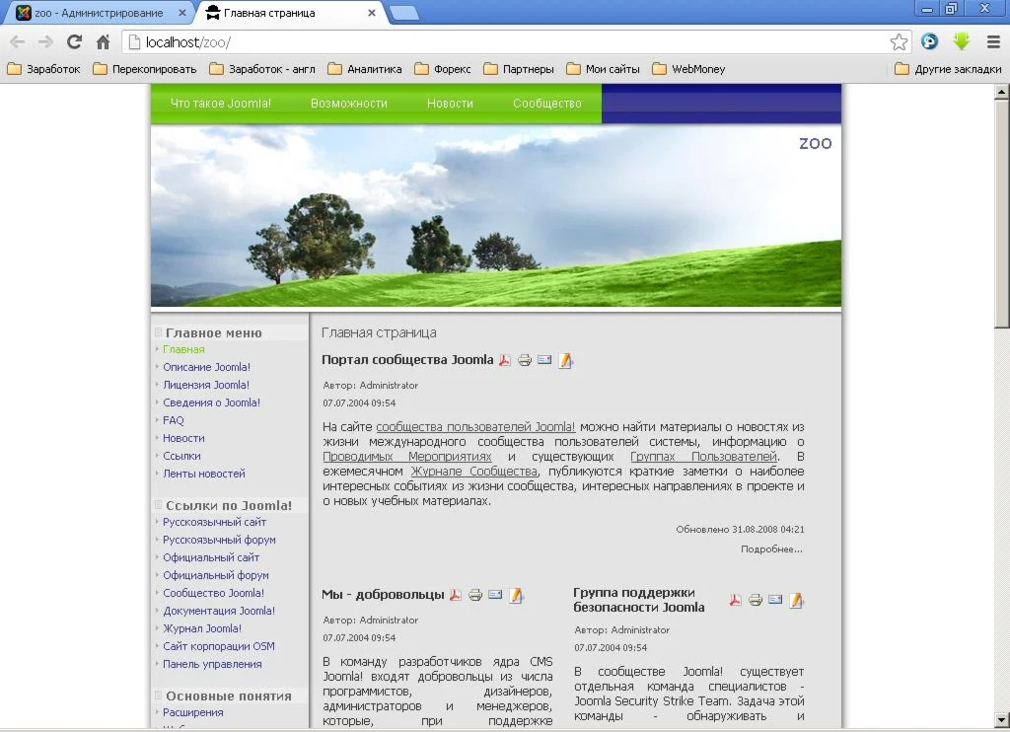The width and height of the screenshot is (1010, 732).
Task: Open Лицензия Joomla! sidebar link
Action: tap(206, 385)
